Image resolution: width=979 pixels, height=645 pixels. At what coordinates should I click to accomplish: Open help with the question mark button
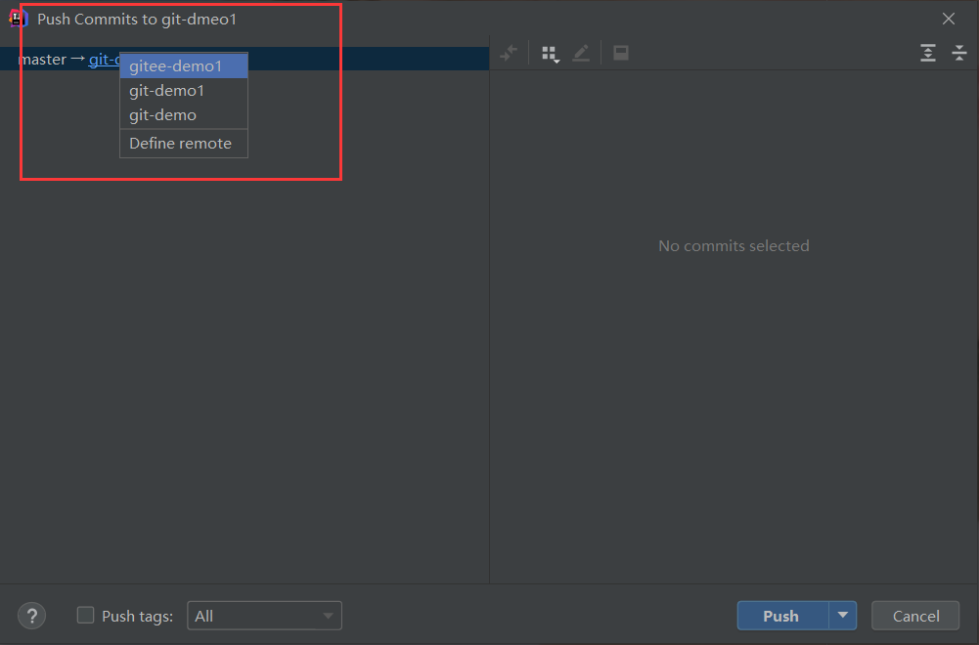click(32, 617)
